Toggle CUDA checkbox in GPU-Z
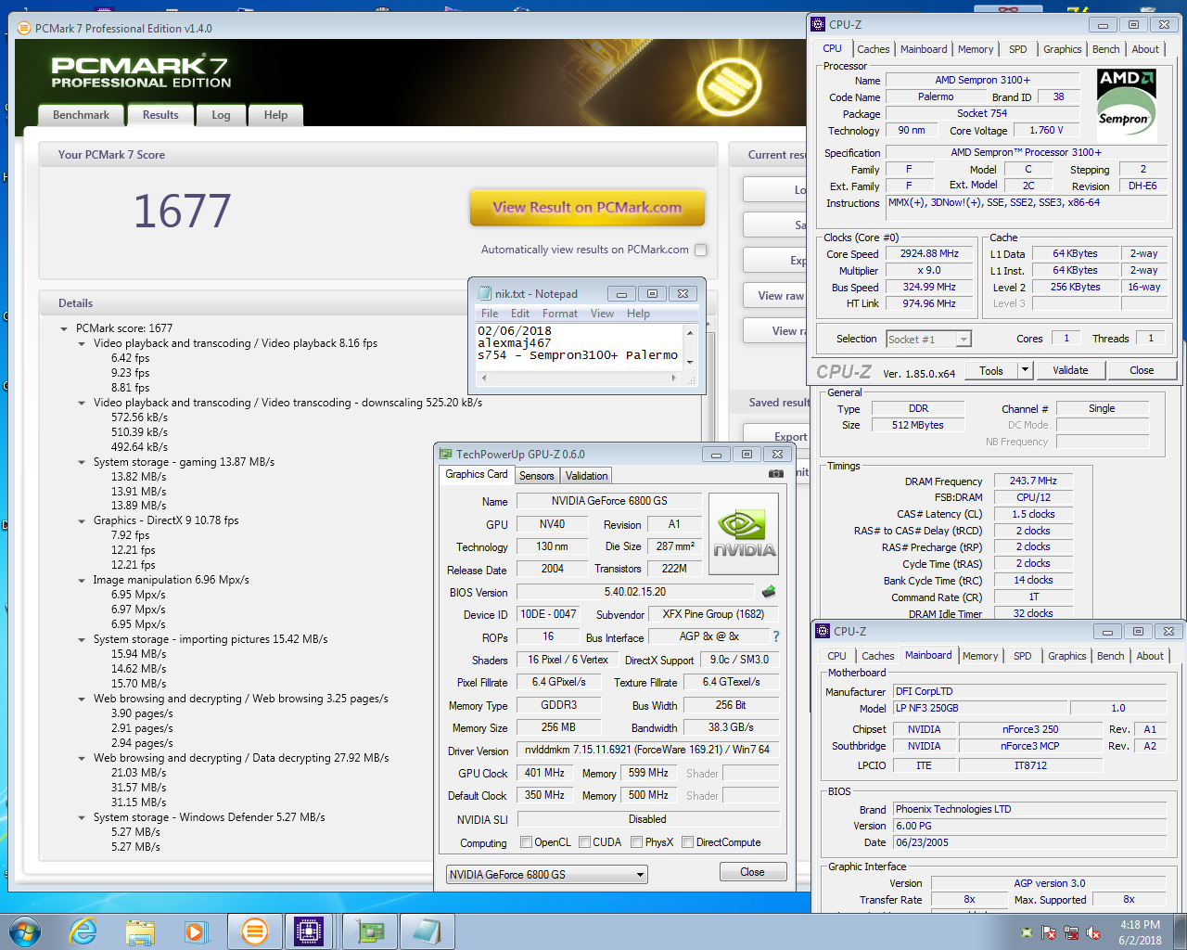This screenshot has width=1187, height=950. tap(584, 842)
